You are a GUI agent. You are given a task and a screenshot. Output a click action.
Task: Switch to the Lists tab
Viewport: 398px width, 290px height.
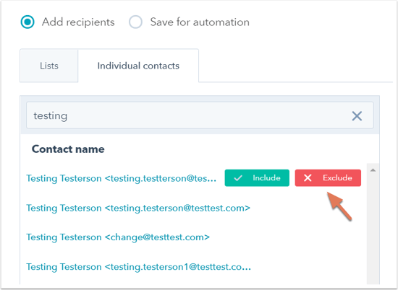(49, 66)
